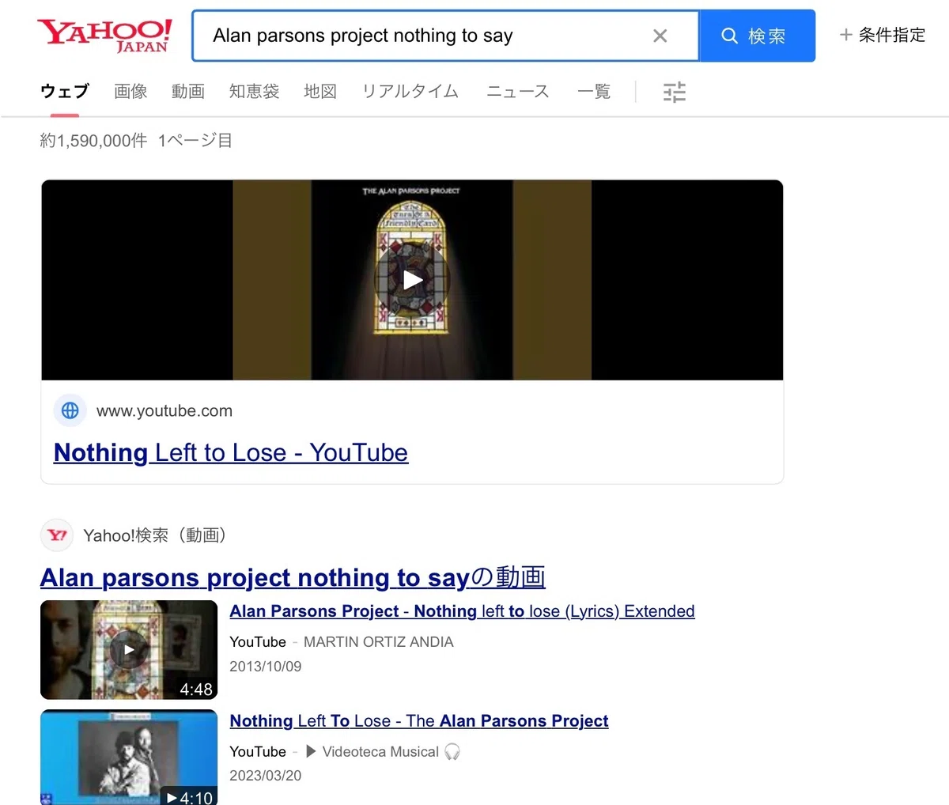Open 条件指定 advanced search options
This screenshot has width=949, height=805.
click(x=883, y=35)
